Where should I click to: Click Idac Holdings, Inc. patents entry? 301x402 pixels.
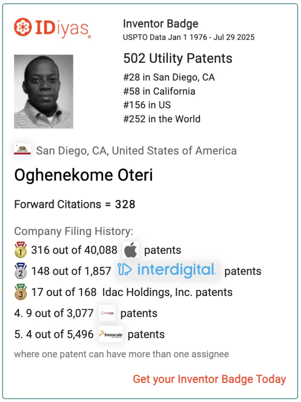click(x=167, y=292)
